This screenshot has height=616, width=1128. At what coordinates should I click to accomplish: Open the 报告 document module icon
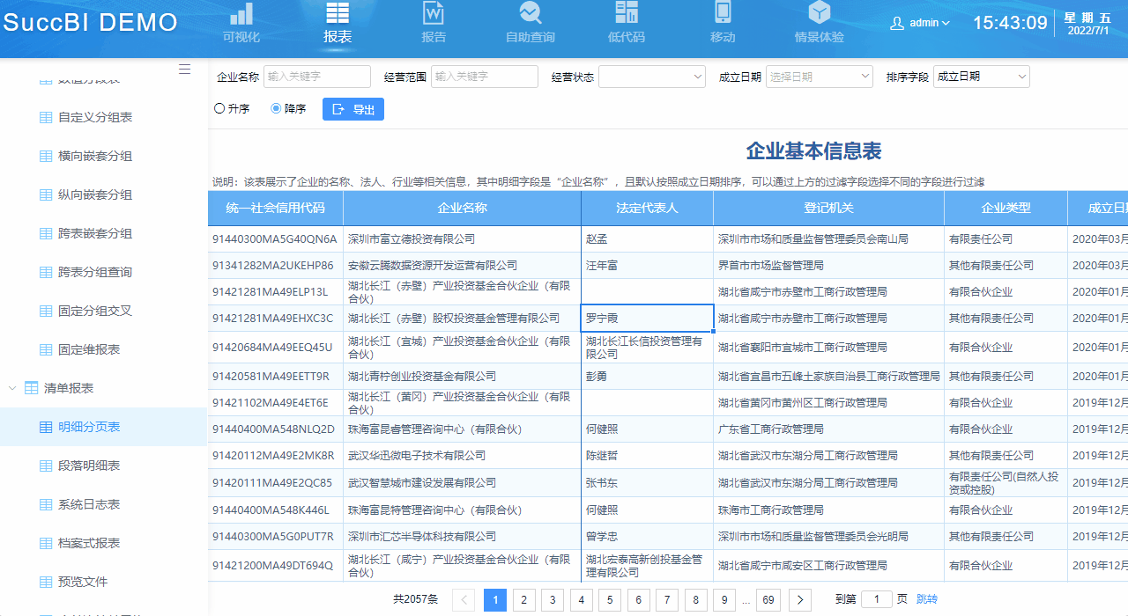coord(434,13)
